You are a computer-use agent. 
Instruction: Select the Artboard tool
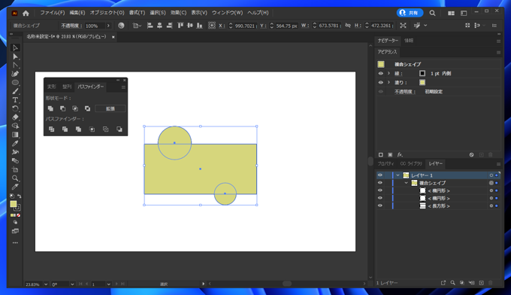[x=15, y=169]
